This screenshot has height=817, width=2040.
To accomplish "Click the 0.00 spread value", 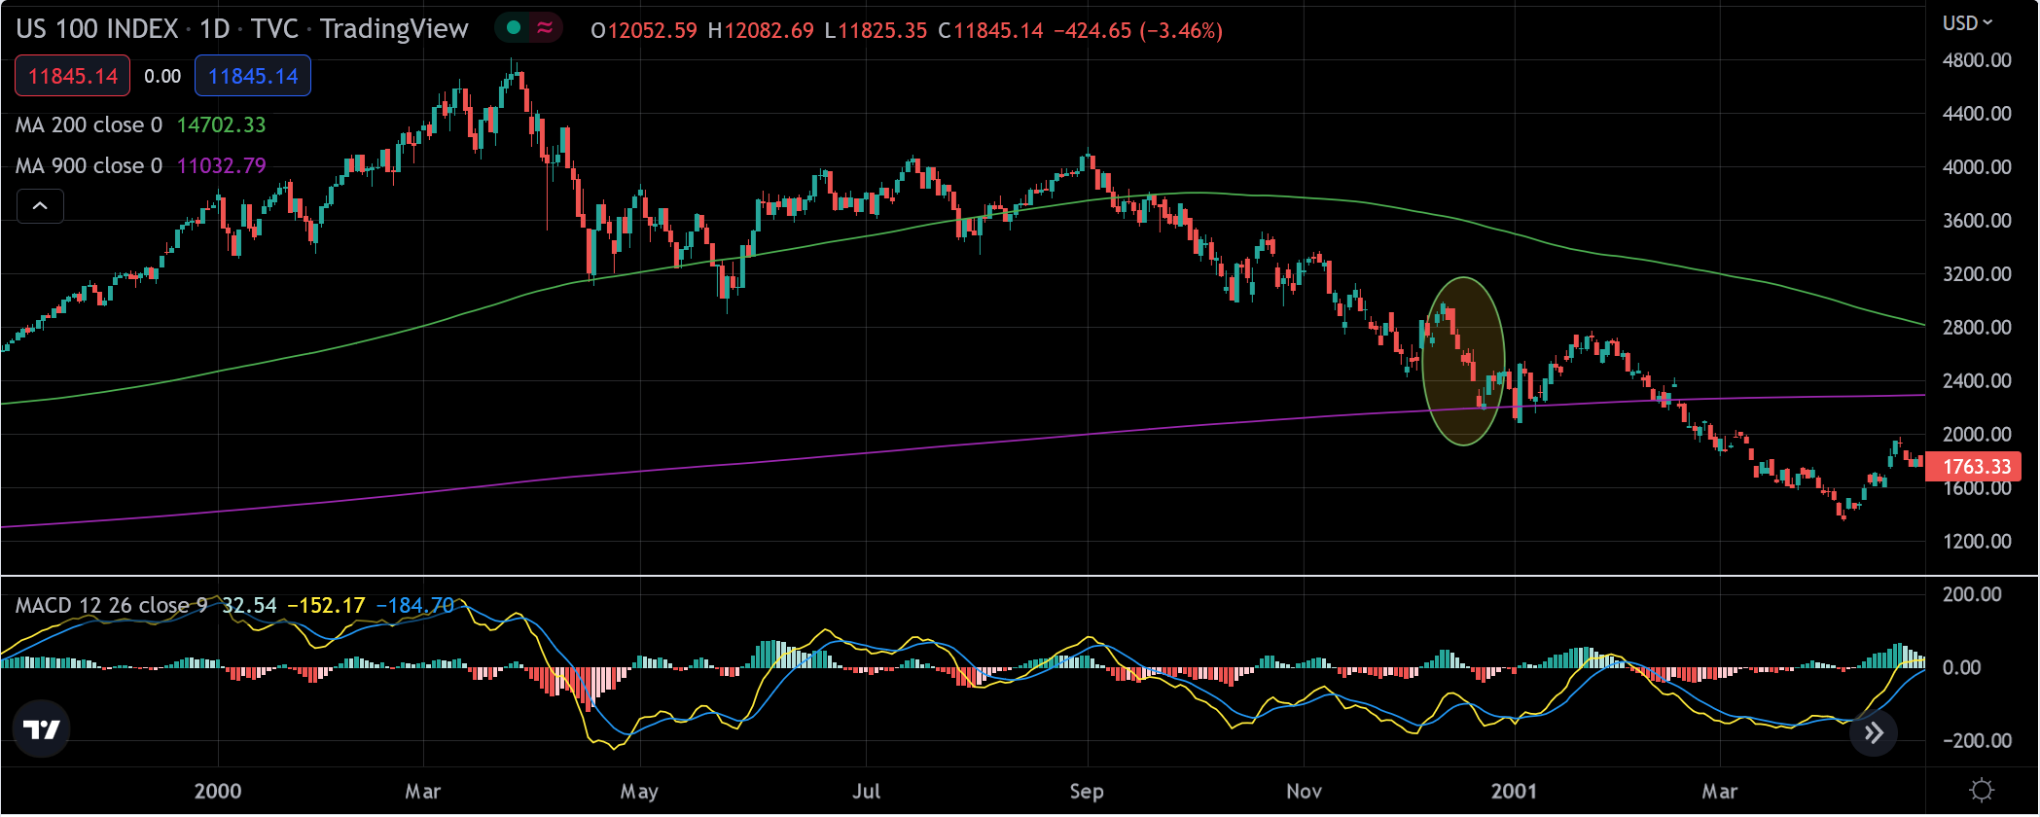I will click(x=162, y=76).
